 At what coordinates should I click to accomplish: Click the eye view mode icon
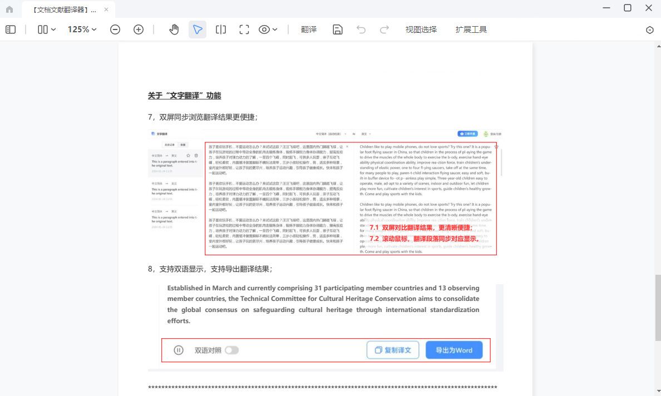tap(264, 29)
